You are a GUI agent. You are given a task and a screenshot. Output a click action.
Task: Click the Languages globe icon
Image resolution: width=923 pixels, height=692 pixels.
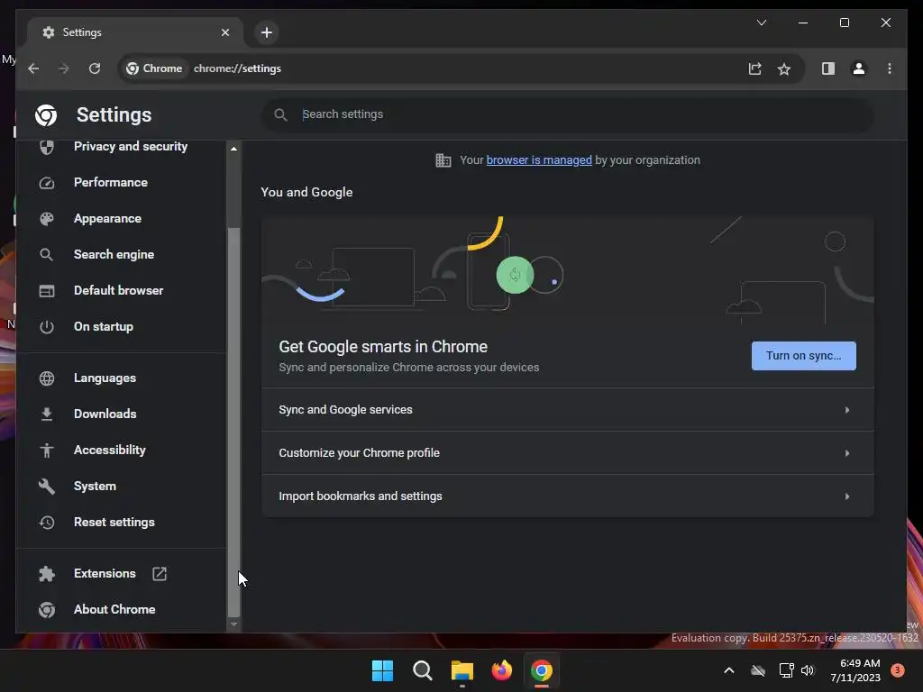point(47,378)
